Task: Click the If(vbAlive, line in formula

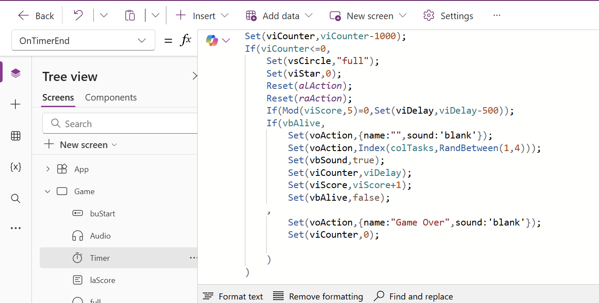Action: pos(296,123)
